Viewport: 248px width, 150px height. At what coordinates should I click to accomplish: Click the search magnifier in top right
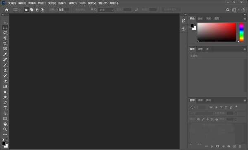click(228, 10)
